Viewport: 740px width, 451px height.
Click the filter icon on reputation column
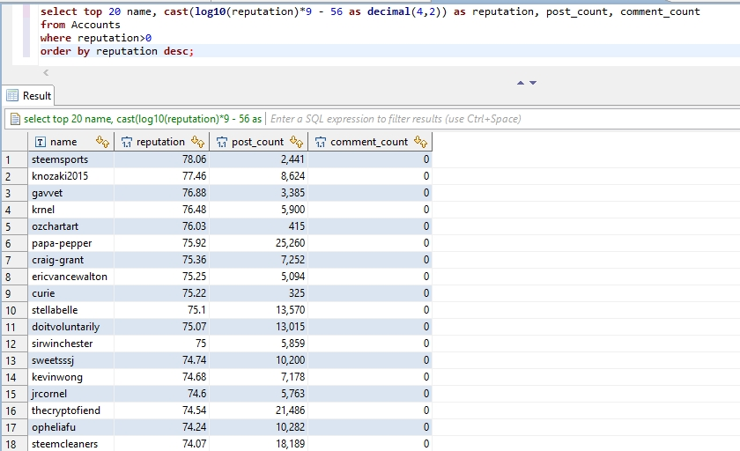click(197, 142)
